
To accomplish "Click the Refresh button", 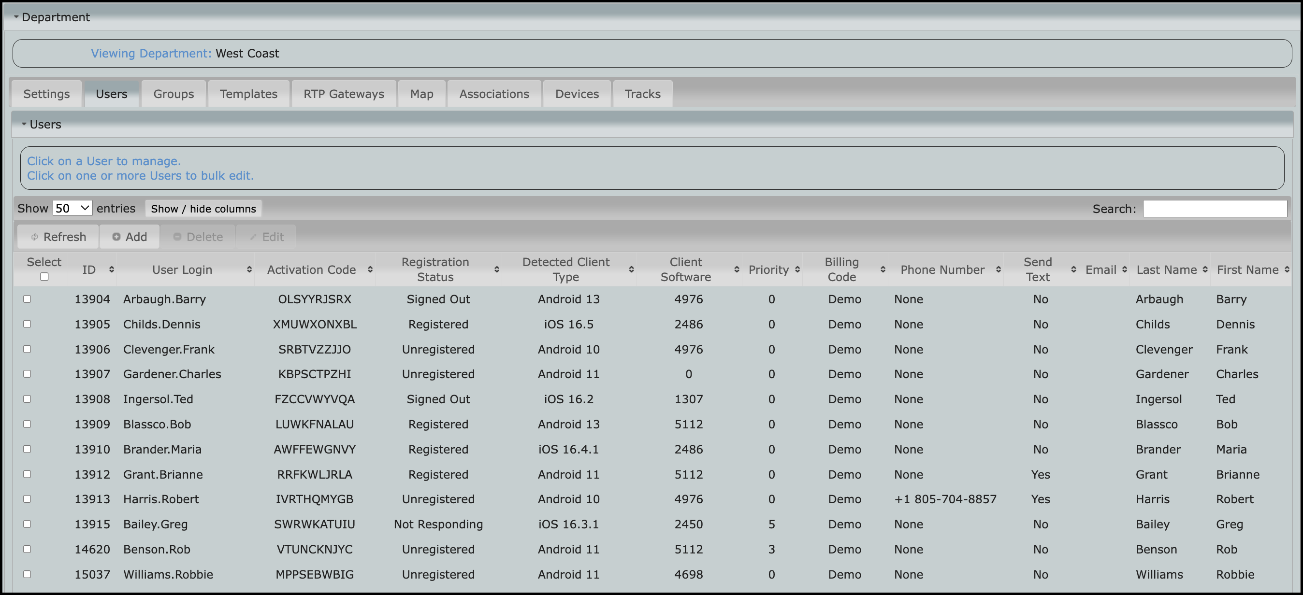I will coord(58,237).
